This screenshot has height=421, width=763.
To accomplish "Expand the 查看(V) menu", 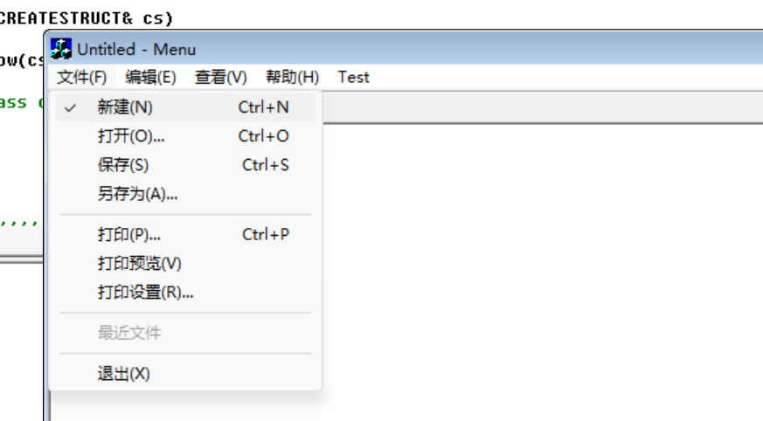I will click(x=220, y=77).
